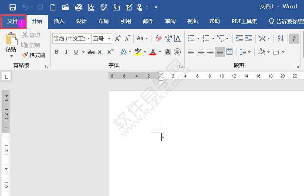Click the Increase Indent icon
The width and height of the screenshot is (304, 196).
(x=249, y=38)
